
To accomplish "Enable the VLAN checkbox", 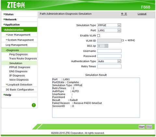I will click(x=98, y=36).
